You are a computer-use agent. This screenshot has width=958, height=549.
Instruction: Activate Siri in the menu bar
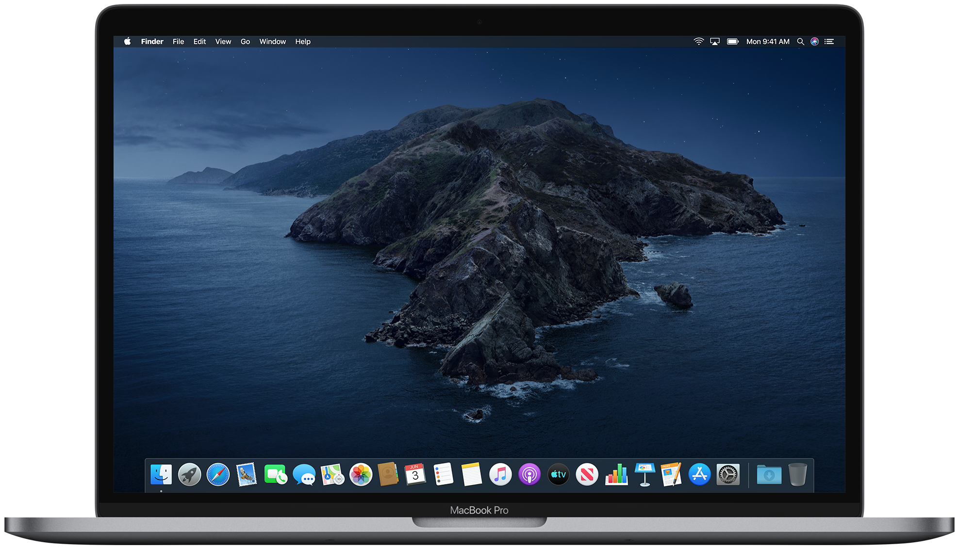(815, 42)
